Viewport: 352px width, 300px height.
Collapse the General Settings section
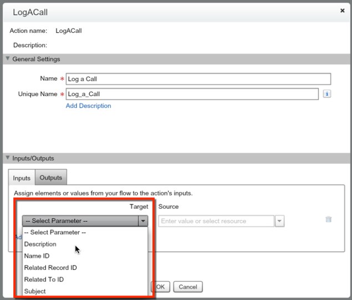point(8,59)
